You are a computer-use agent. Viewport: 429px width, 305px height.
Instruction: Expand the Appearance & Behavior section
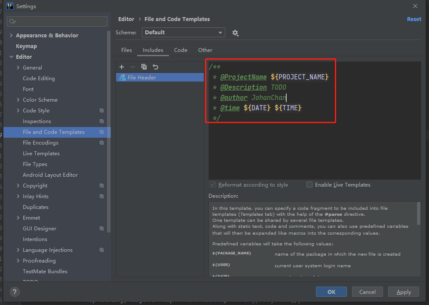[11, 36]
